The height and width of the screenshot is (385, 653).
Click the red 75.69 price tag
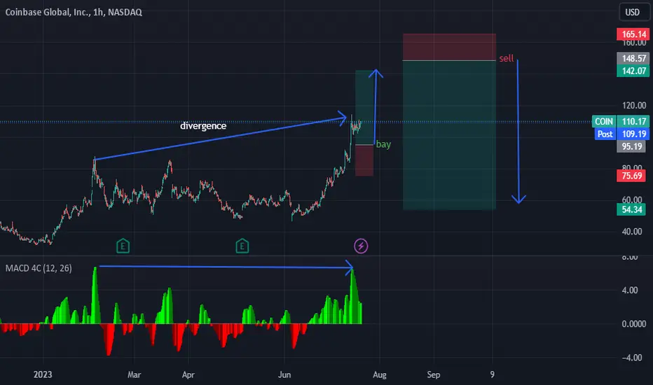click(632, 176)
